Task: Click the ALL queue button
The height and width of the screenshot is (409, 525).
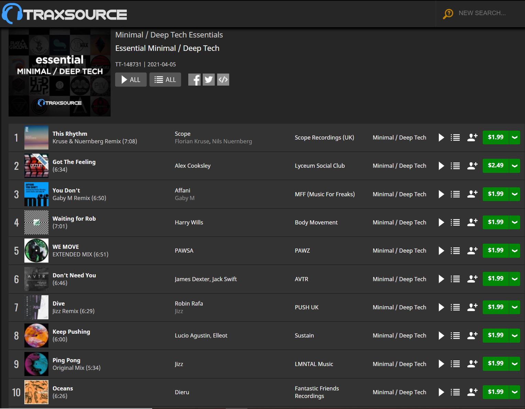Action: [x=165, y=79]
